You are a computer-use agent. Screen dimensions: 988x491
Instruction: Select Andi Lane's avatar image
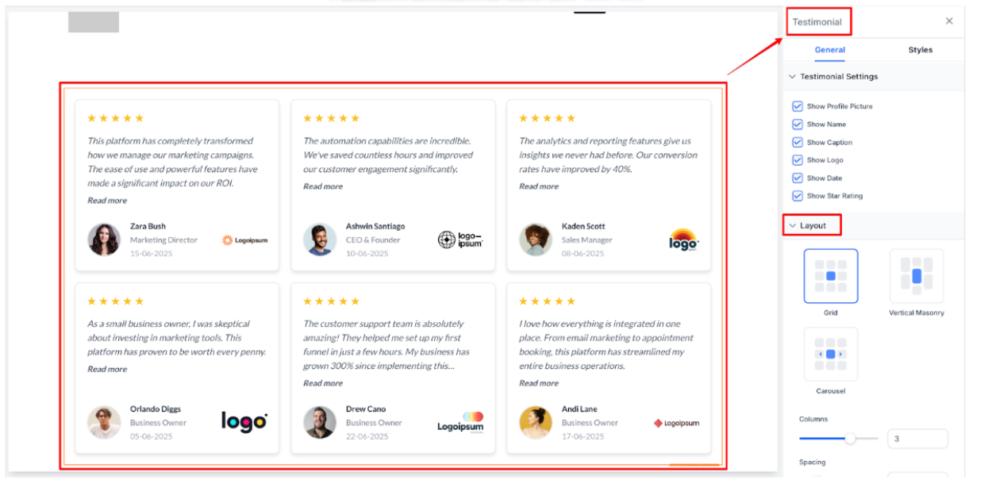pos(536,423)
